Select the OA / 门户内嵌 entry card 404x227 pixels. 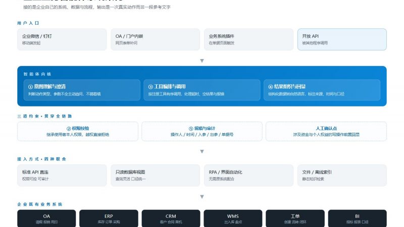155,39
